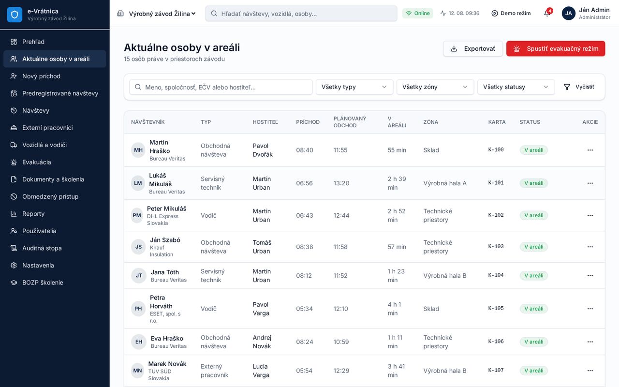Viewport: 619px width, 387px height.
Task: Open actions menu for Jana Tóth row
Action: [590, 276]
